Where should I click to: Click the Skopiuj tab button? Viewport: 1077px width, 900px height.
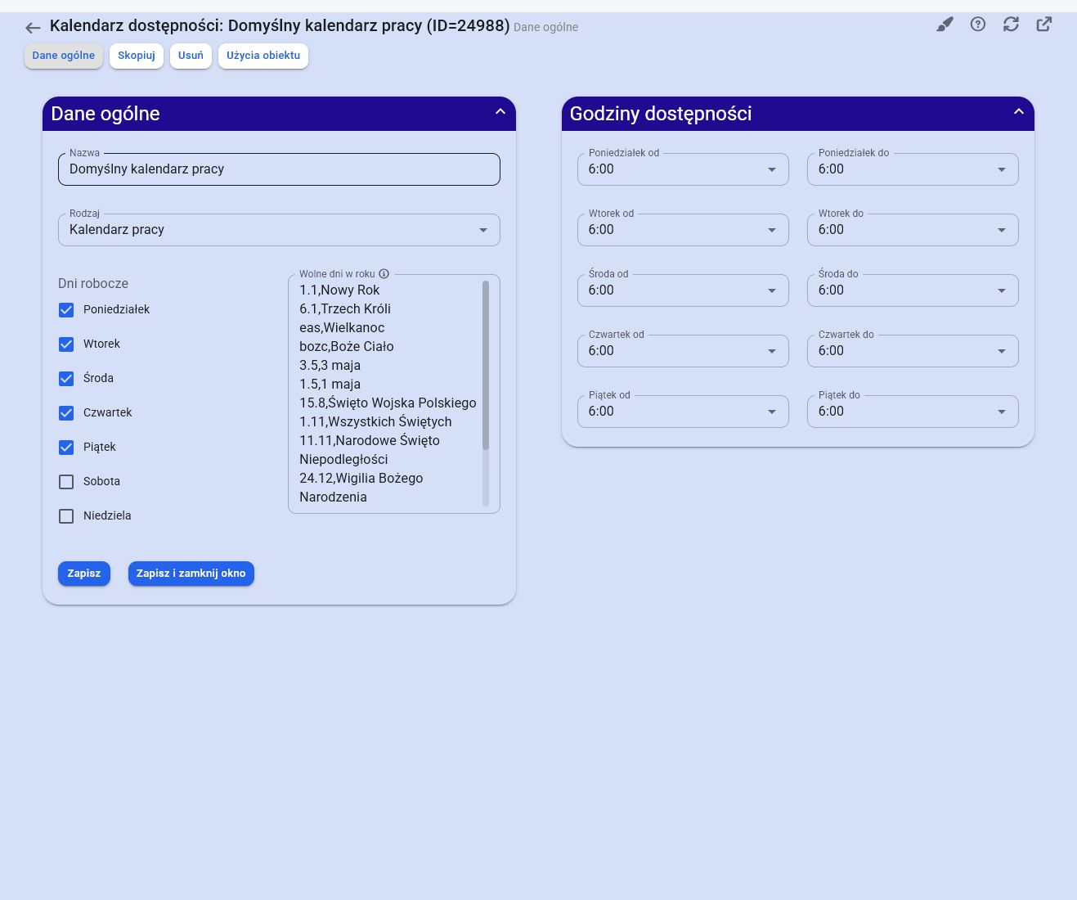[137, 56]
